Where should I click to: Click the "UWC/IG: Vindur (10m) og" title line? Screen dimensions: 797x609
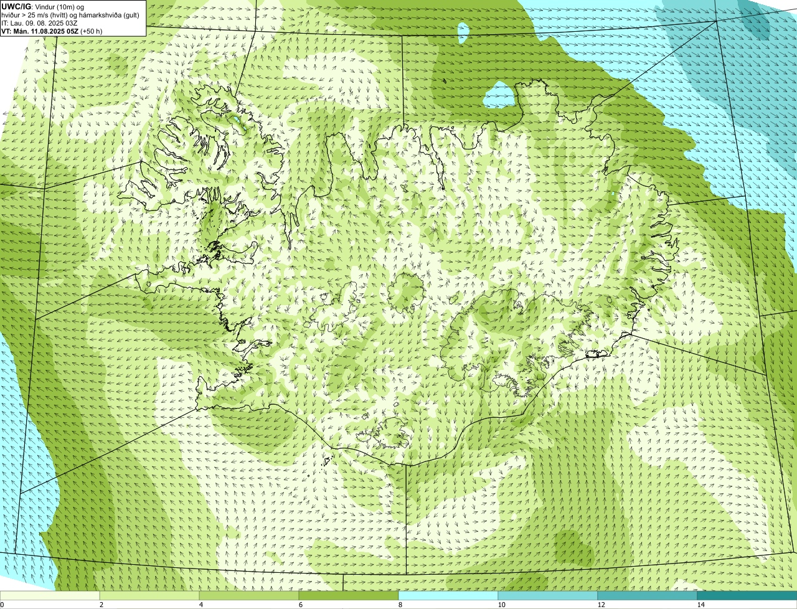[x=43, y=6]
